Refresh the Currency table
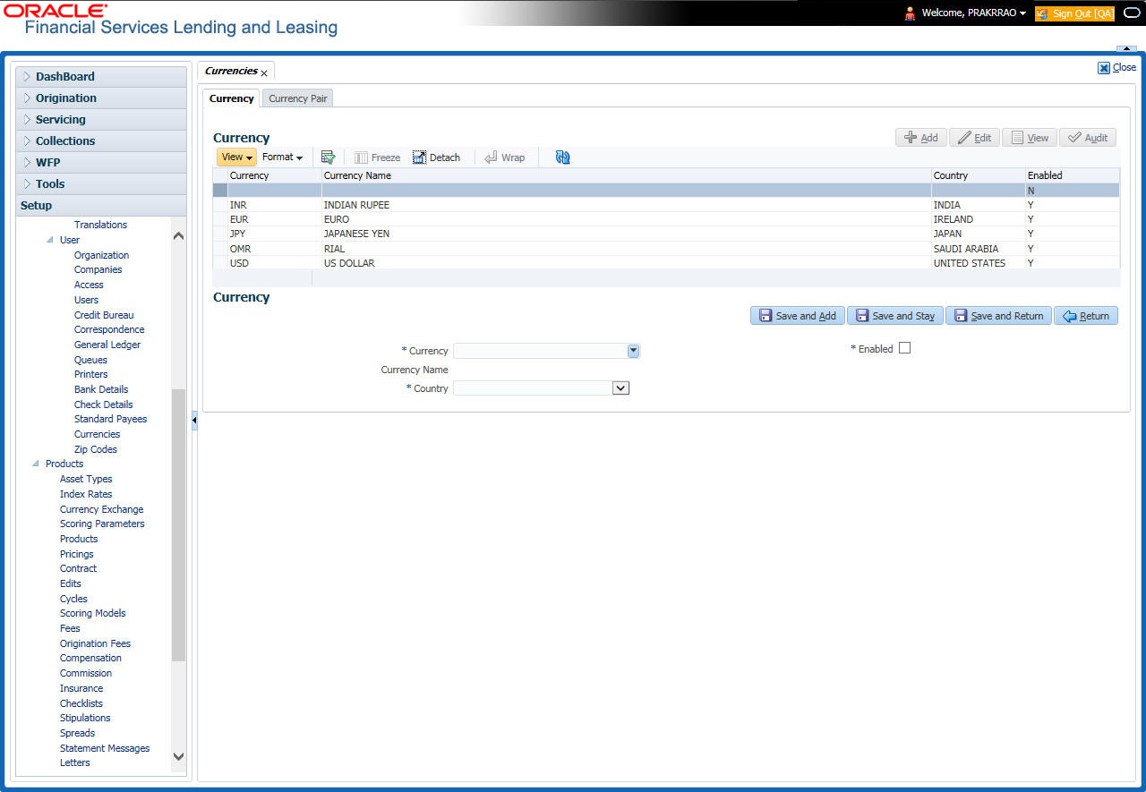1146x792 pixels. click(562, 158)
